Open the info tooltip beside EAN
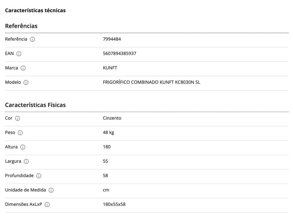This screenshot has height=219, width=293. (x=19, y=54)
